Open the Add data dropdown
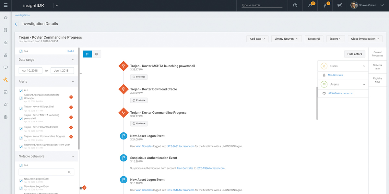 [x=257, y=39]
